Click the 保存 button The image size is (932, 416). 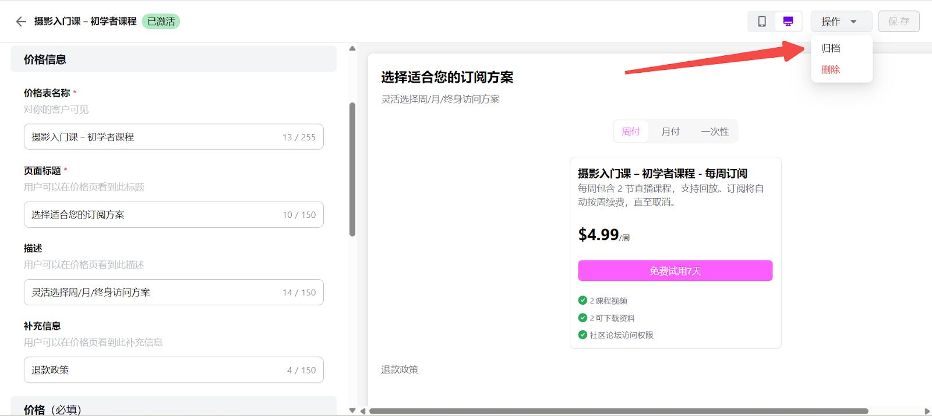pos(898,22)
